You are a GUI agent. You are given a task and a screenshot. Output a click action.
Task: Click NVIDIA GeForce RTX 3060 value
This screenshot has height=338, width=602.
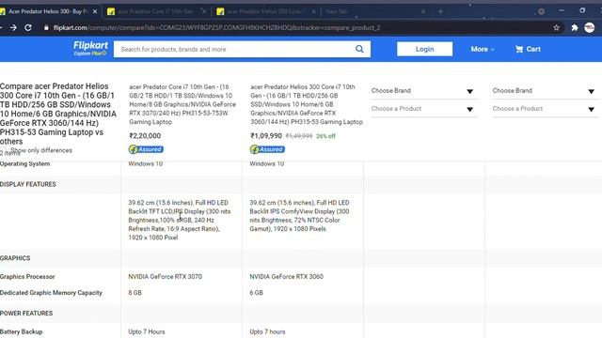pos(286,276)
